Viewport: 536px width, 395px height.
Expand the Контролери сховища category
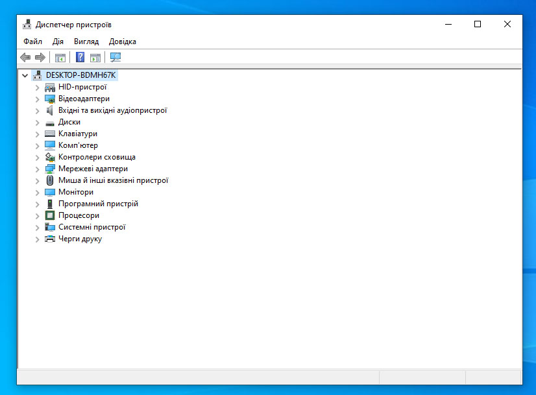(x=38, y=157)
